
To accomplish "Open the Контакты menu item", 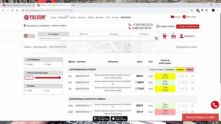I will (x=82, y=18).
